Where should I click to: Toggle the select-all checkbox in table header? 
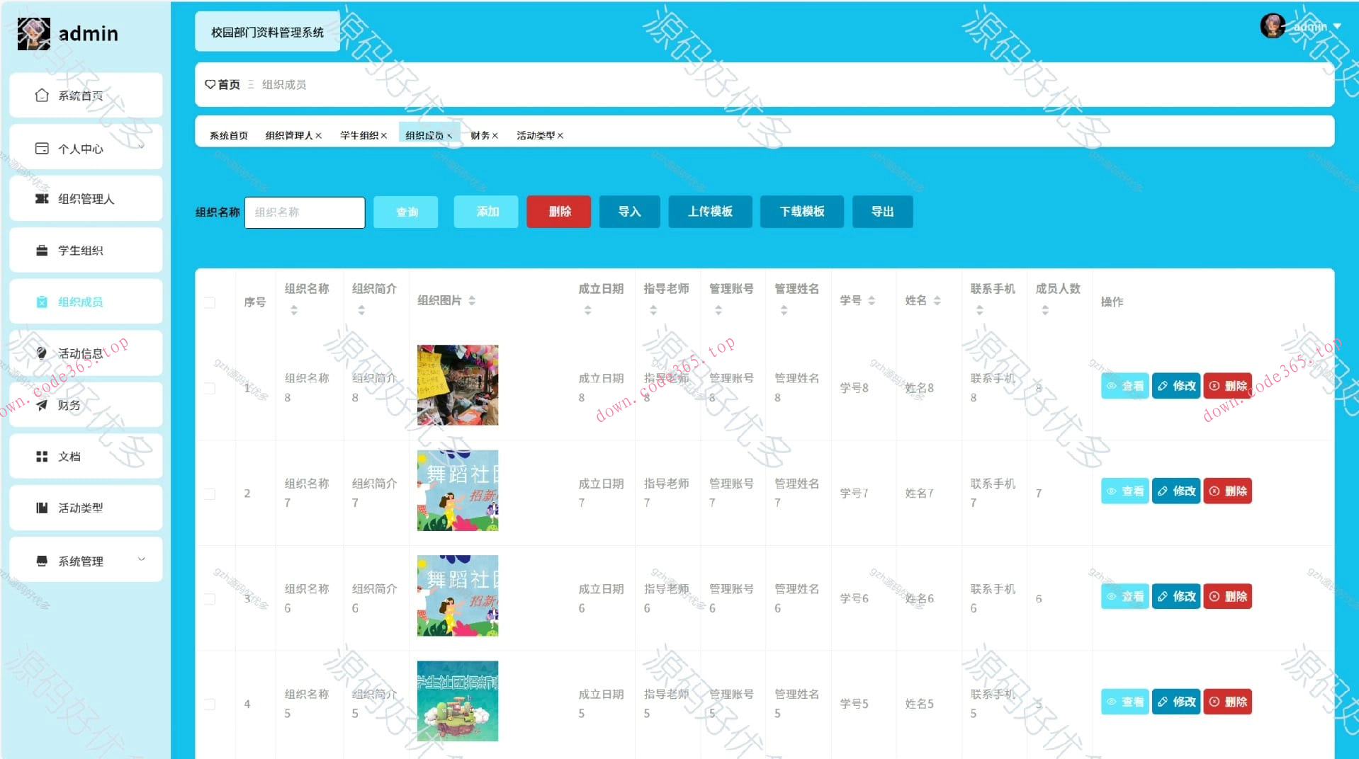[210, 302]
